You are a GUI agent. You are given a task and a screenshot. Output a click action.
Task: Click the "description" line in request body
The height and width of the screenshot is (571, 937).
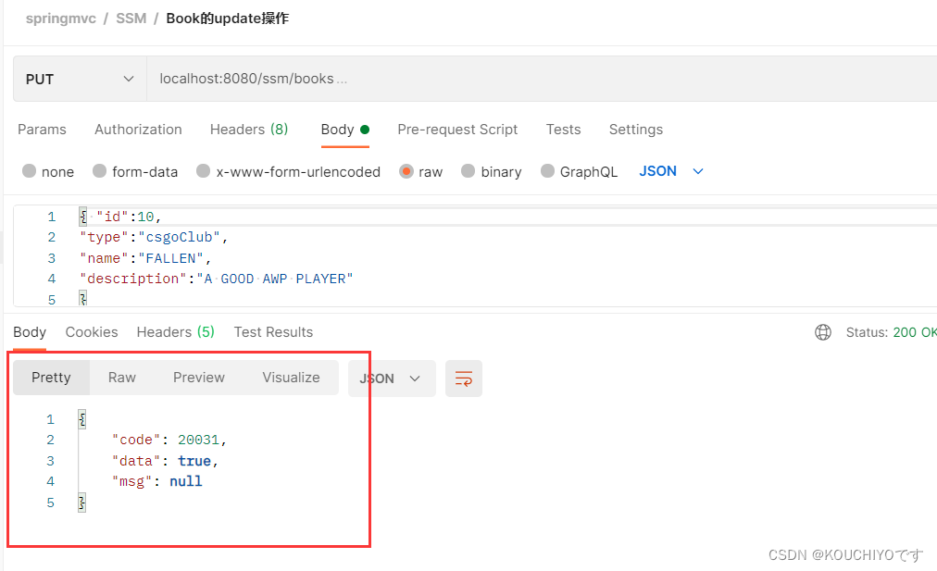pos(217,279)
